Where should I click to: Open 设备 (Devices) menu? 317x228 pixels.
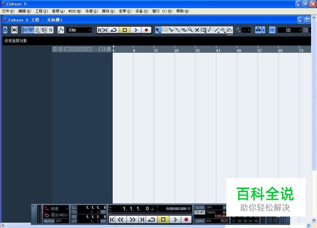[x=142, y=11]
